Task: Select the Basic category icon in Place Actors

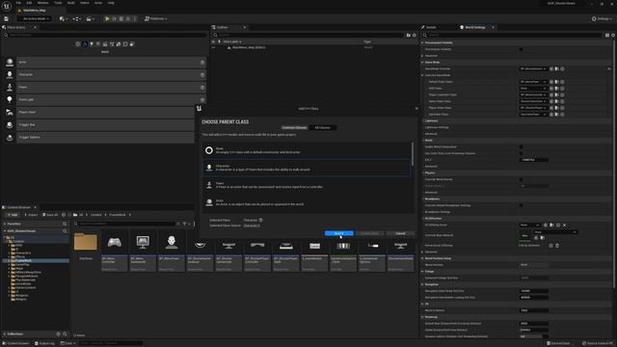Action: tap(85, 44)
